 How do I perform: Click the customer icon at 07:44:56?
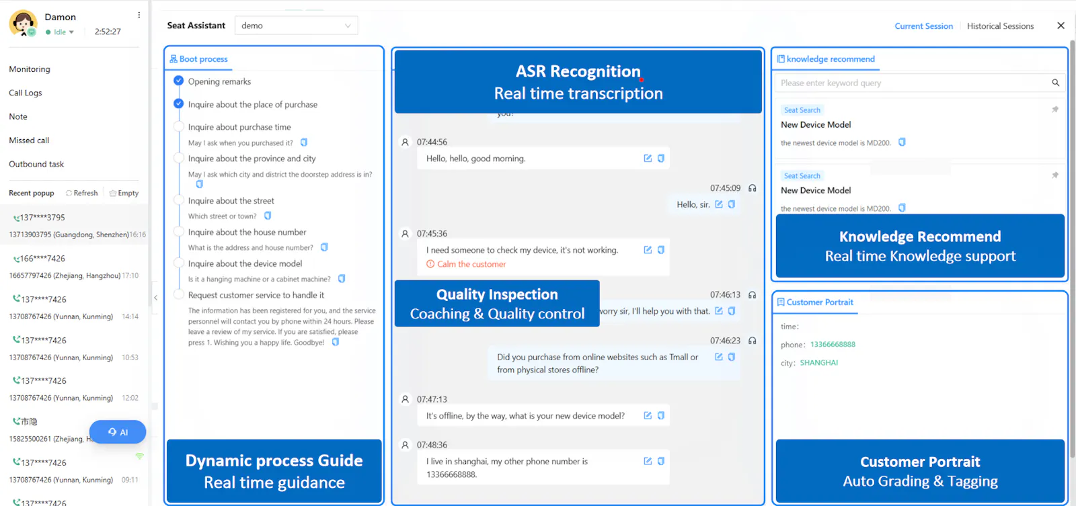pyautogui.click(x=405, y=142)
